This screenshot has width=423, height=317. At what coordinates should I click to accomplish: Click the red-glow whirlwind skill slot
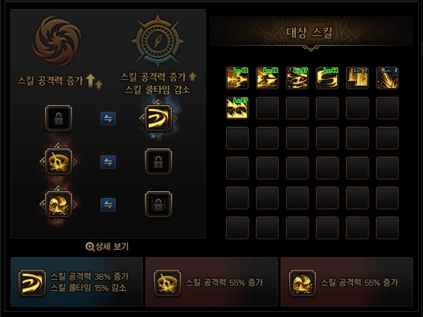point(59,205)
